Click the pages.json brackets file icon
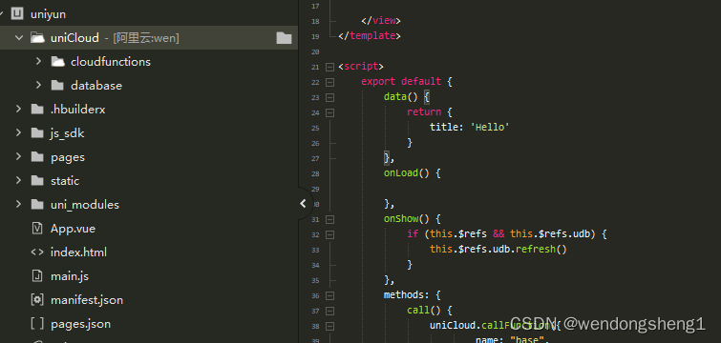 pos(37,324)
